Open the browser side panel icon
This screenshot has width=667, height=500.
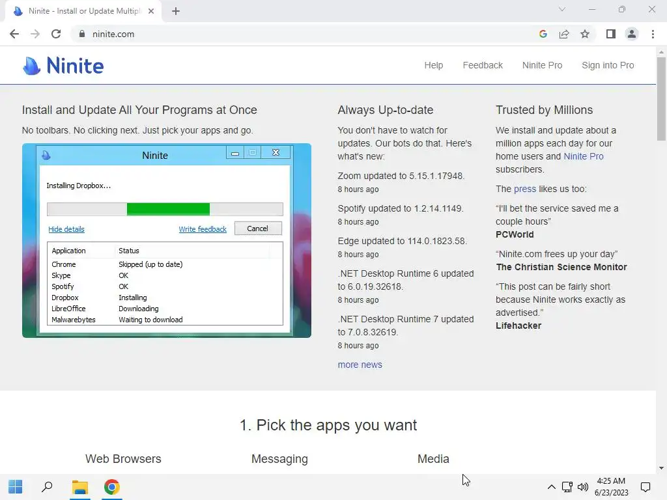click(x=611, y=34)
